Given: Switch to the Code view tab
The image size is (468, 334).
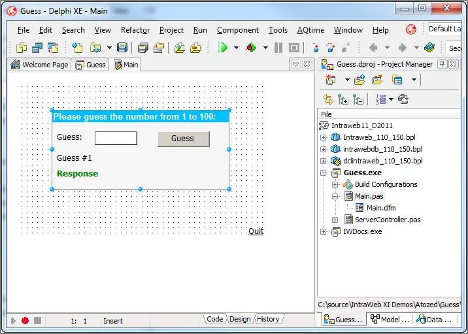Looking at the screenshot, I should tap(214, 319).
